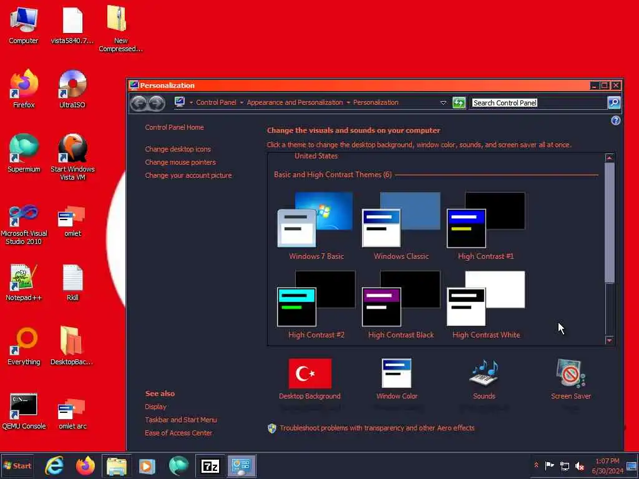Select the Supermium desktop shortcut

point(24,153)
